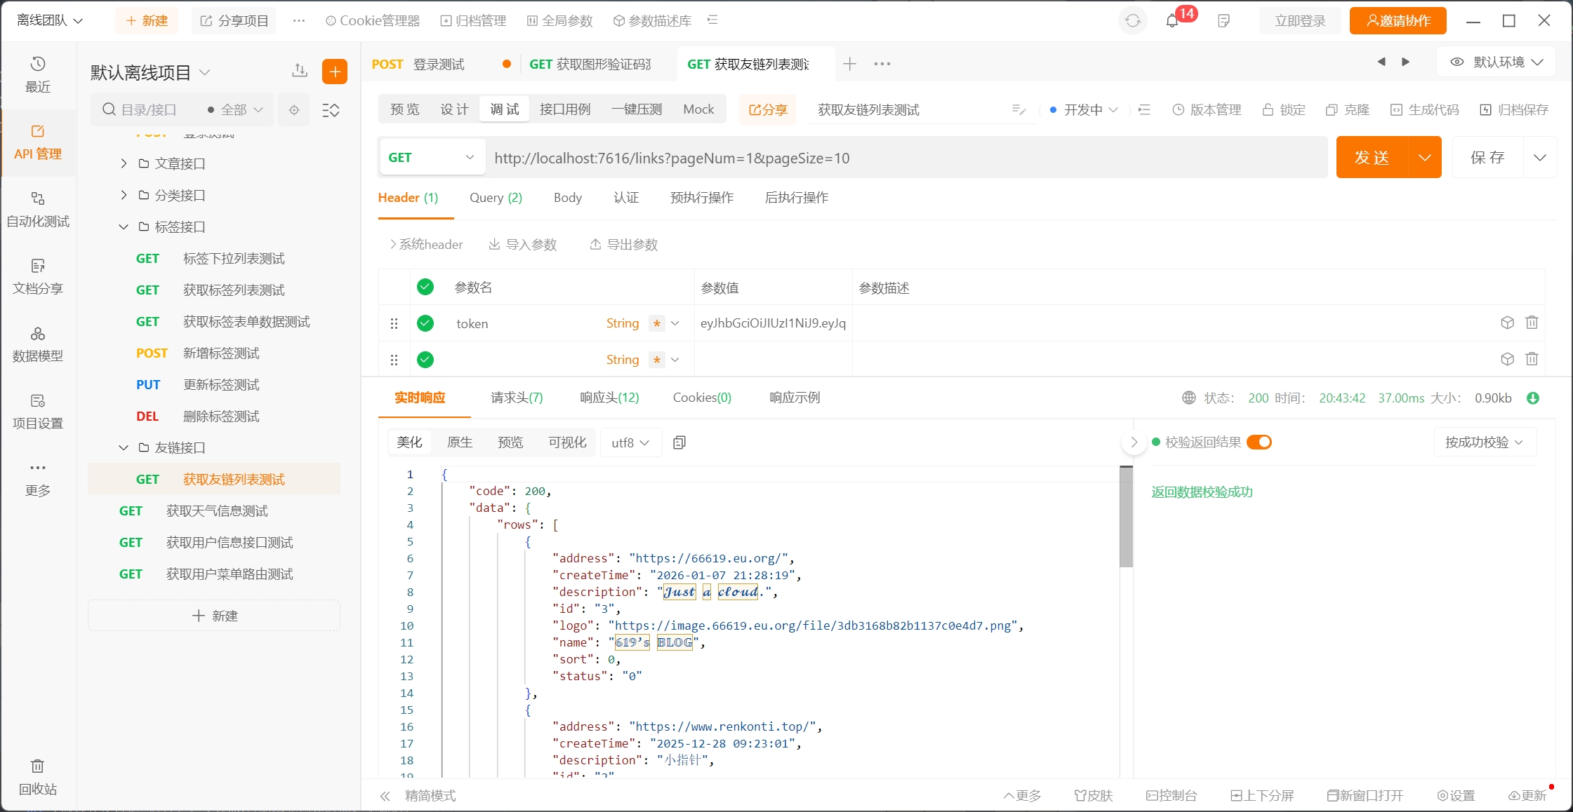Open the recycle bin in sidebar
Screen dimensions: 1573x812
38,776
